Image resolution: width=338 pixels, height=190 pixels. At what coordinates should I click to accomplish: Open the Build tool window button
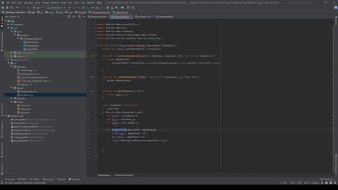(x=61, y=179)
